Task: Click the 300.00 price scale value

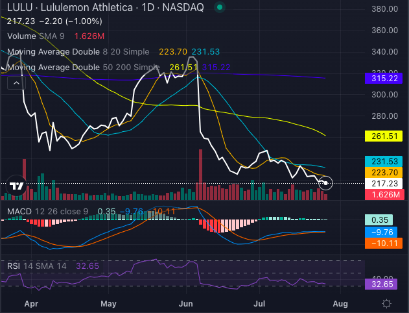Action: [384, 95]
